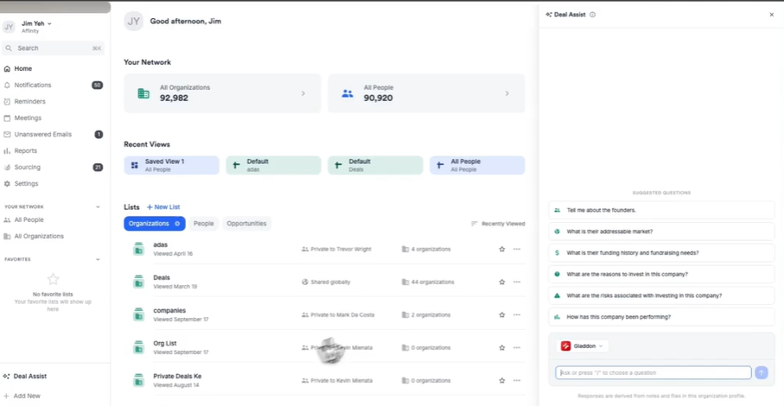Open the recent view Default Deals
This screenshot has height=406, width=784.
click(x=375, y=165)
